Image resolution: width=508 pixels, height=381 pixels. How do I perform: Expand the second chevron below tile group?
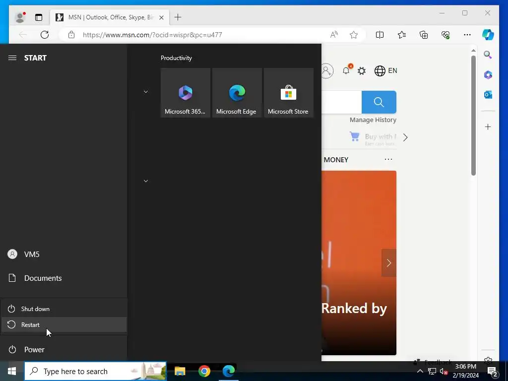(x=146, y=181)
